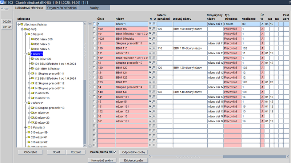Image resolution: width=291 pixels, height=163 pixels.
Task: Switch to Organizační střediska tab
Action: [62, 8]
